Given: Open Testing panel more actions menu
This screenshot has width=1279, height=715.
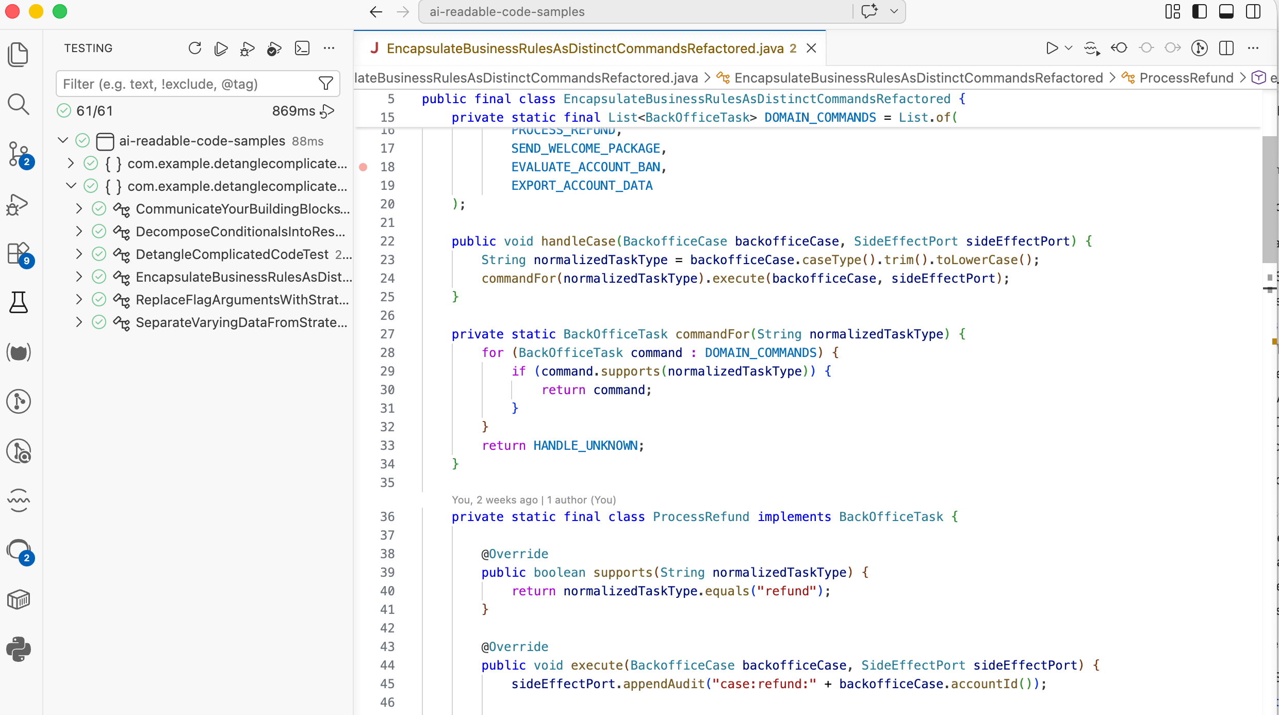Looking at the screenshot, I should coord(329,48).
